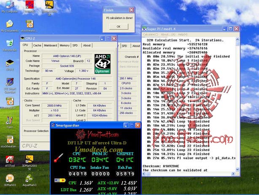The image size is (259, 195).
Task: Switch to the SPD tab in front CPU-Z
Action: coord(75,45)
